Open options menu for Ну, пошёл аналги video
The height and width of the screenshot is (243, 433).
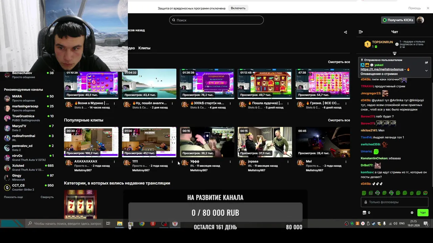pyautogui.click(x=172, y=104)
